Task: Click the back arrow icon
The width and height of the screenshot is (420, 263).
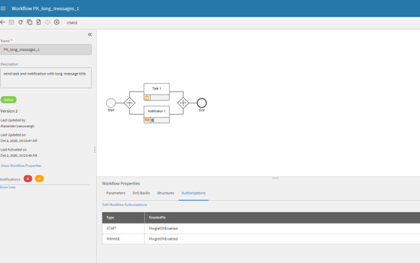Action: tap(3, 22)
